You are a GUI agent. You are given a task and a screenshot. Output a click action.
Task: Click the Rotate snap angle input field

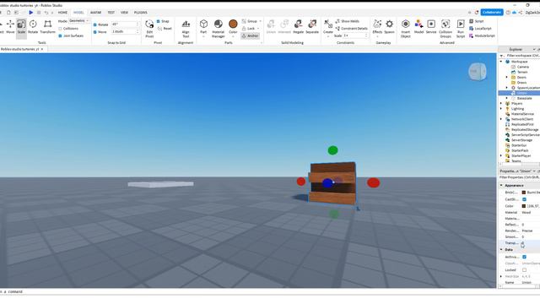[125, 24]
